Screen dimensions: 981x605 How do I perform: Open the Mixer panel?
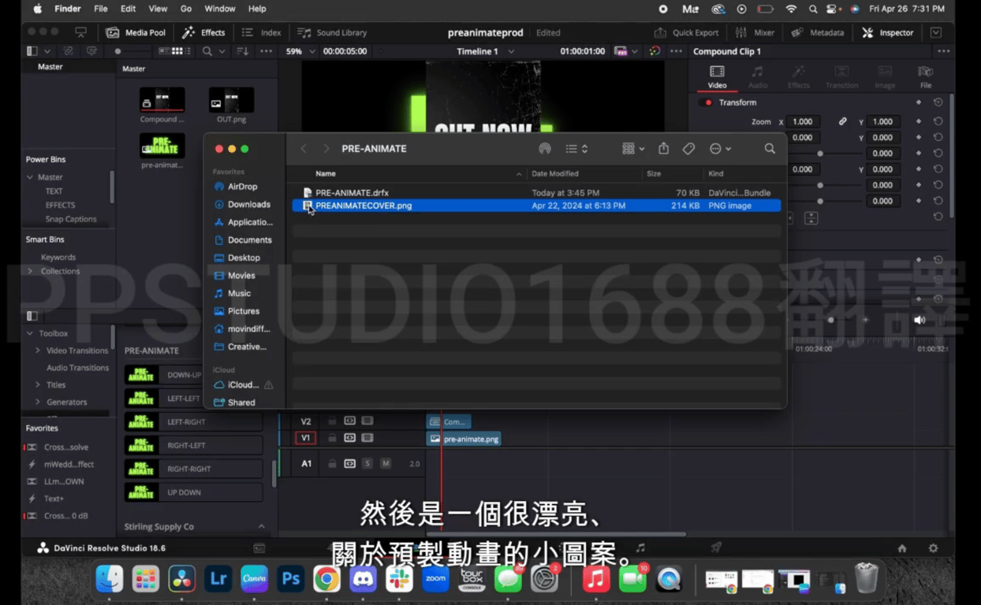point(755,32)
